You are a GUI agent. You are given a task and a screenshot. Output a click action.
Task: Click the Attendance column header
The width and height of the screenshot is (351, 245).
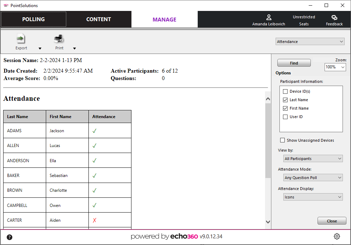point(110,116)
